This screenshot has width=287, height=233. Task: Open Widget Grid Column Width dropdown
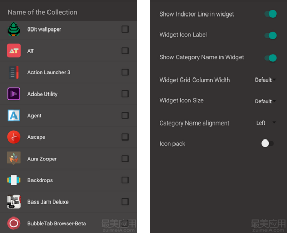pos(265,80)
